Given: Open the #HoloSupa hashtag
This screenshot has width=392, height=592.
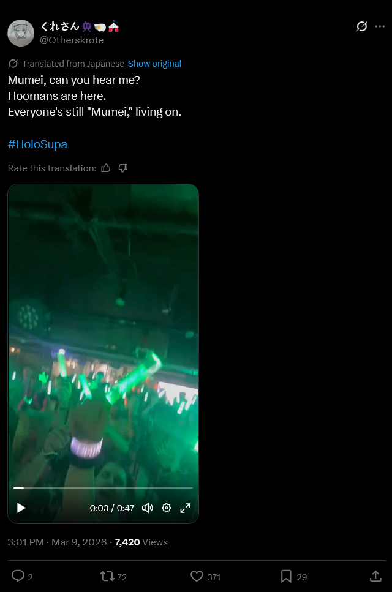Looking at the screenshot, I should click(x=37, y=144).
